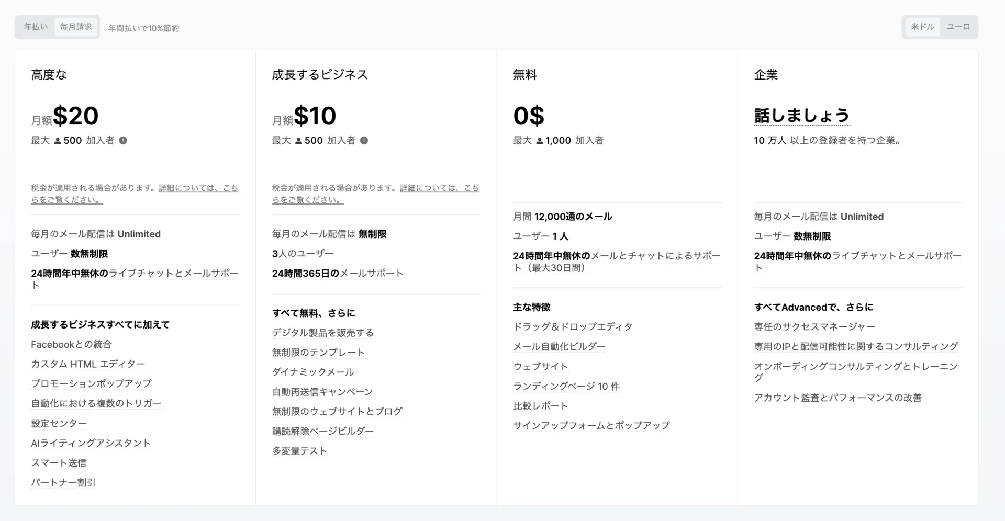Switch currency to ユーロ
Viewport: 1005px width, 521px height.
point(959,27)
